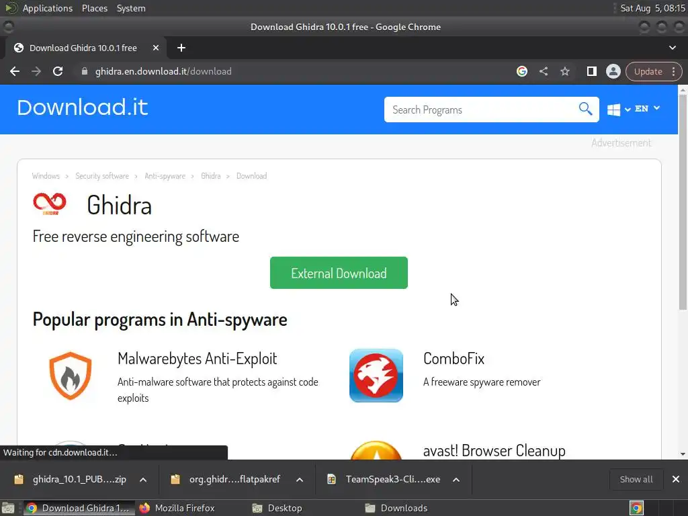Click the page vertical scrollbar
Image resolution: width=688 pixels, height=516 pixels.
point(683,202)
